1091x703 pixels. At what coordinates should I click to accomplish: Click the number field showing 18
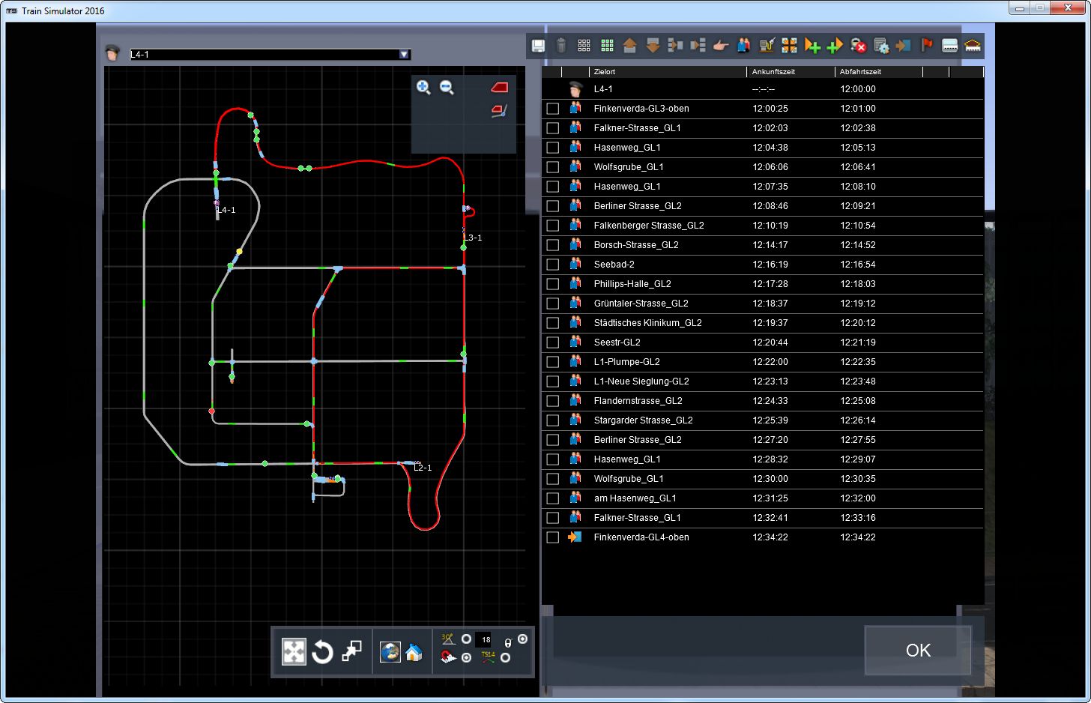pos(486,640)
